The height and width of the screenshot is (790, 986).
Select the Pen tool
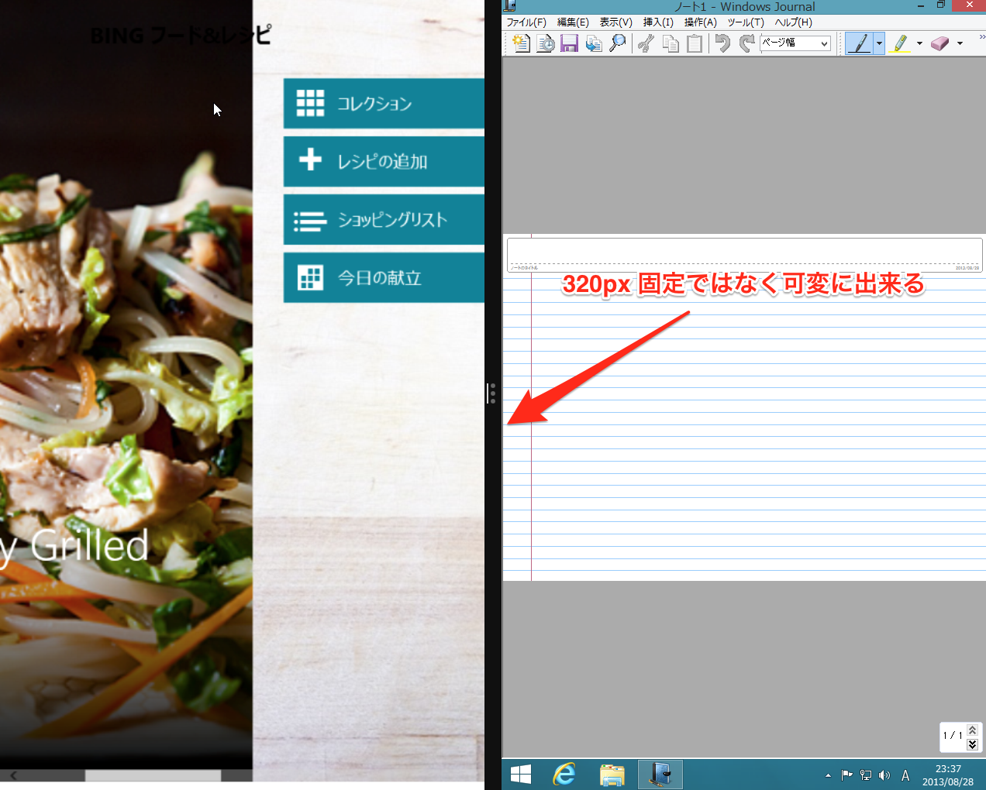858,43
